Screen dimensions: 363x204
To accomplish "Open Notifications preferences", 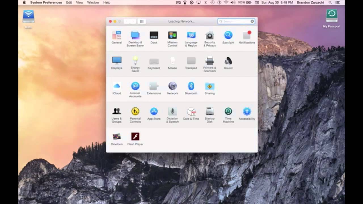I will click(x=247, y=37).
